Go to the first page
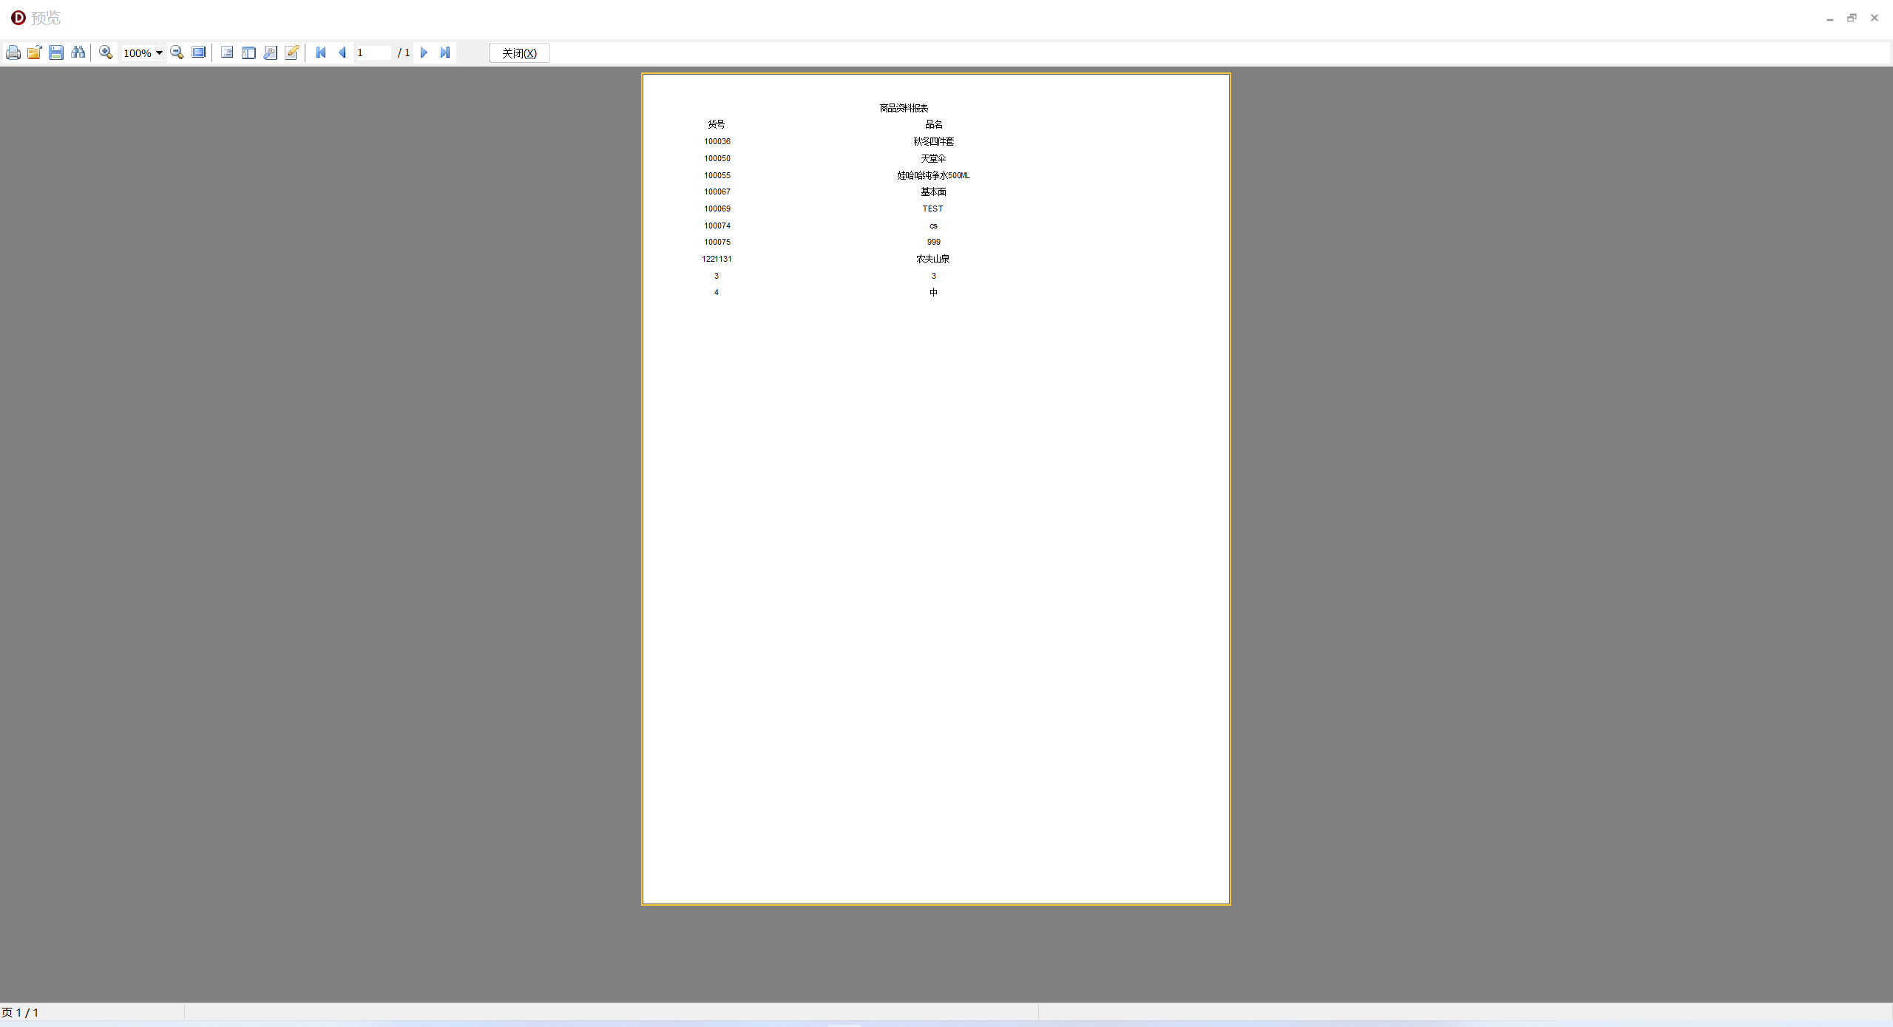Image resolution: width=1893 pixels, height=1027 pixels. coord(321,52)
